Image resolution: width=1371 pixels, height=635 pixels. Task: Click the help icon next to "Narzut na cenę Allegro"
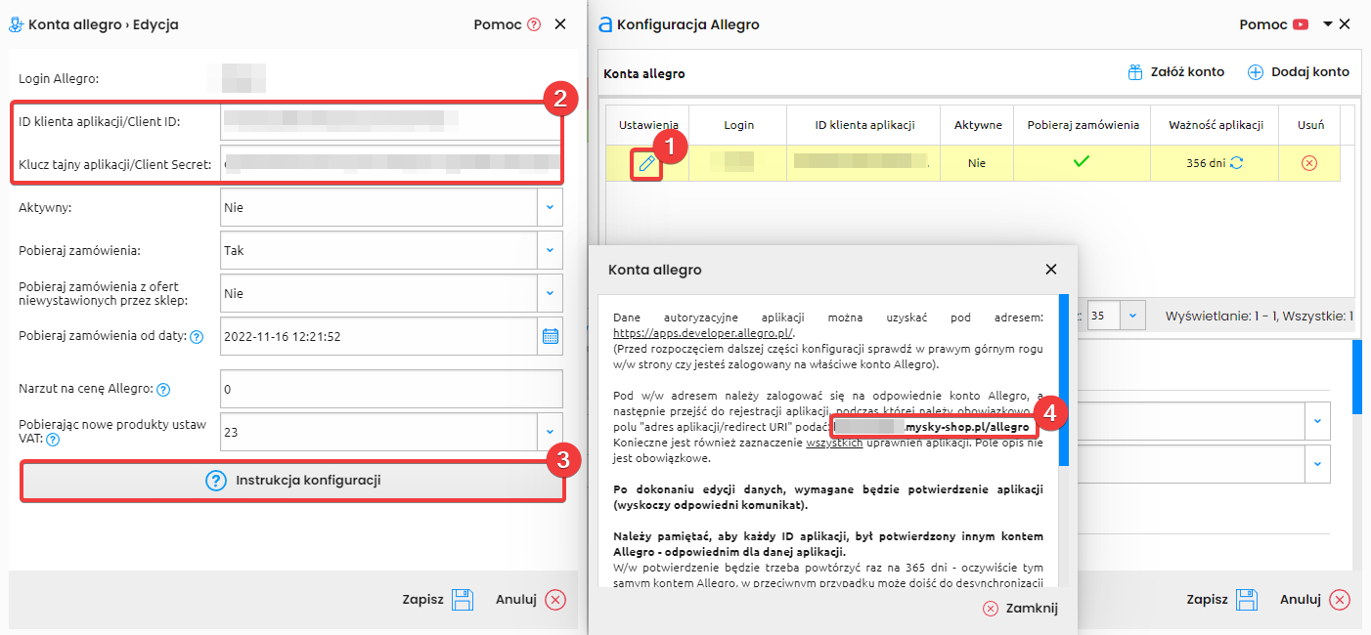[161, 389]
